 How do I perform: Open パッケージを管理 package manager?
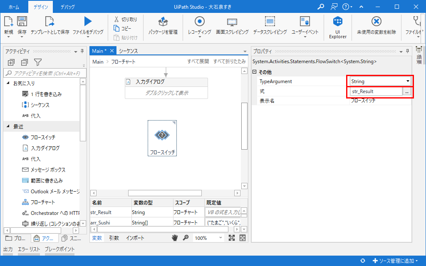click(x=163, y=26)
